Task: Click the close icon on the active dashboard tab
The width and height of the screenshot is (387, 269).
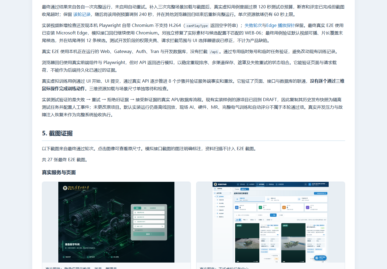Action: pos(248,189)
